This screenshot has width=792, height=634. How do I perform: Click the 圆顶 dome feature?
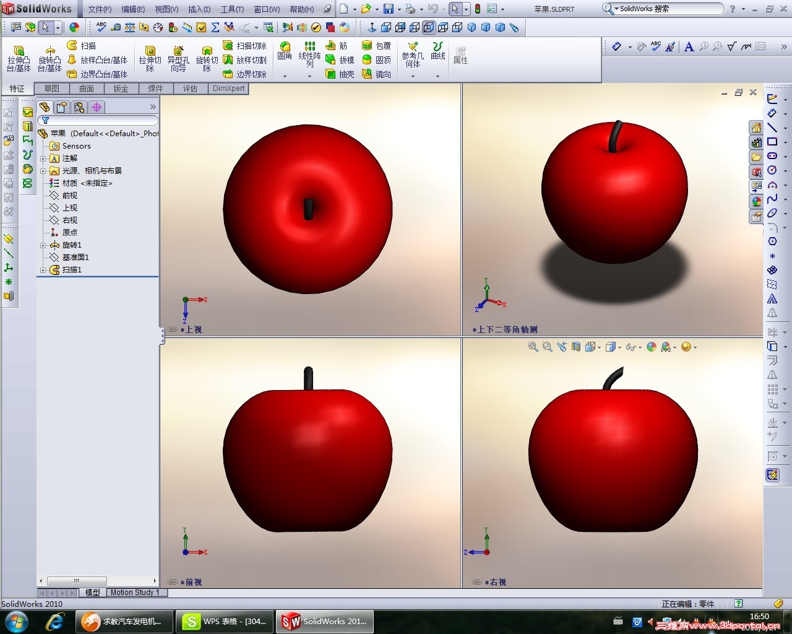click(376, 60)
